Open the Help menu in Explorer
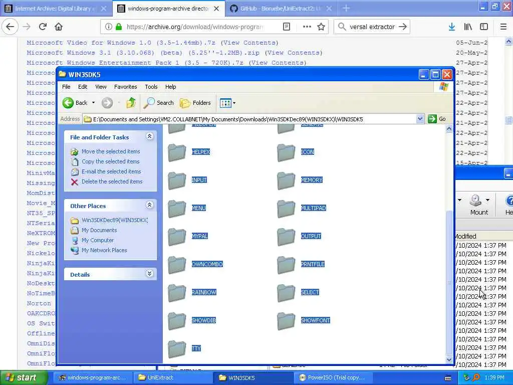Image resolution: width=513 pixels, height=385 pixels. point(170,87)
